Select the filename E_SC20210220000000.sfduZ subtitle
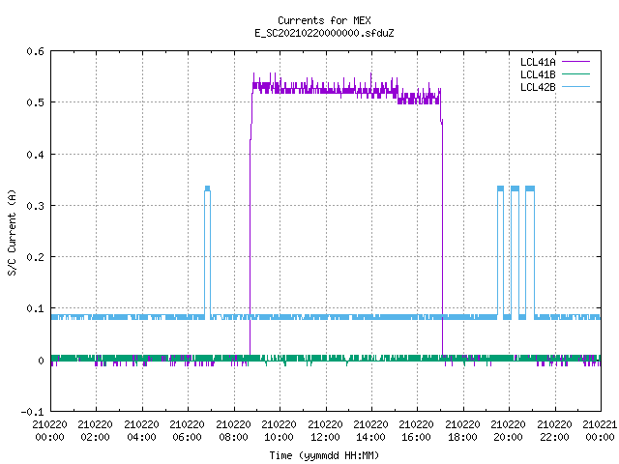Viewport: 619px width, 464px height. [x=324, y=33]
